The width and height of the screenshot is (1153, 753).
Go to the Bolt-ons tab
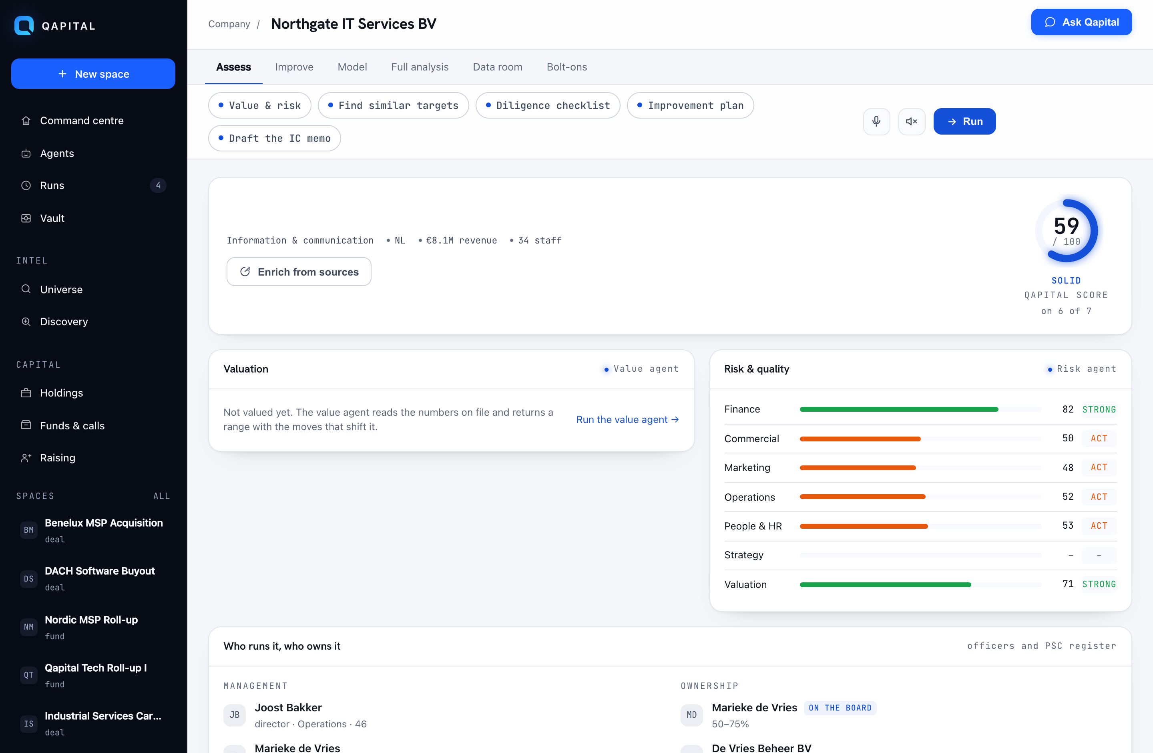click(x=567, y=67)
